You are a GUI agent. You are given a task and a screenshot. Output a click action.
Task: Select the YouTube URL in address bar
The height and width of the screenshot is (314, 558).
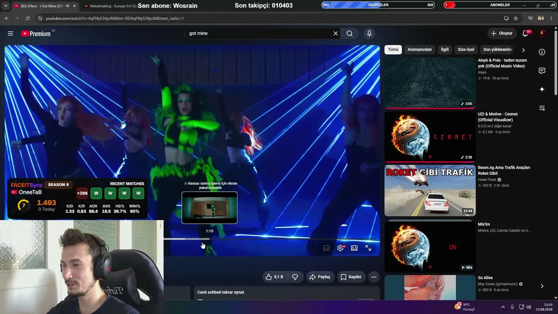tap(115, 18)
